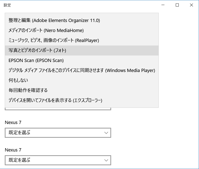199x169 pixels.
Task: Open the second Nexus 7 既定を選ぶ dropdown
Action: tap(58, 160)
